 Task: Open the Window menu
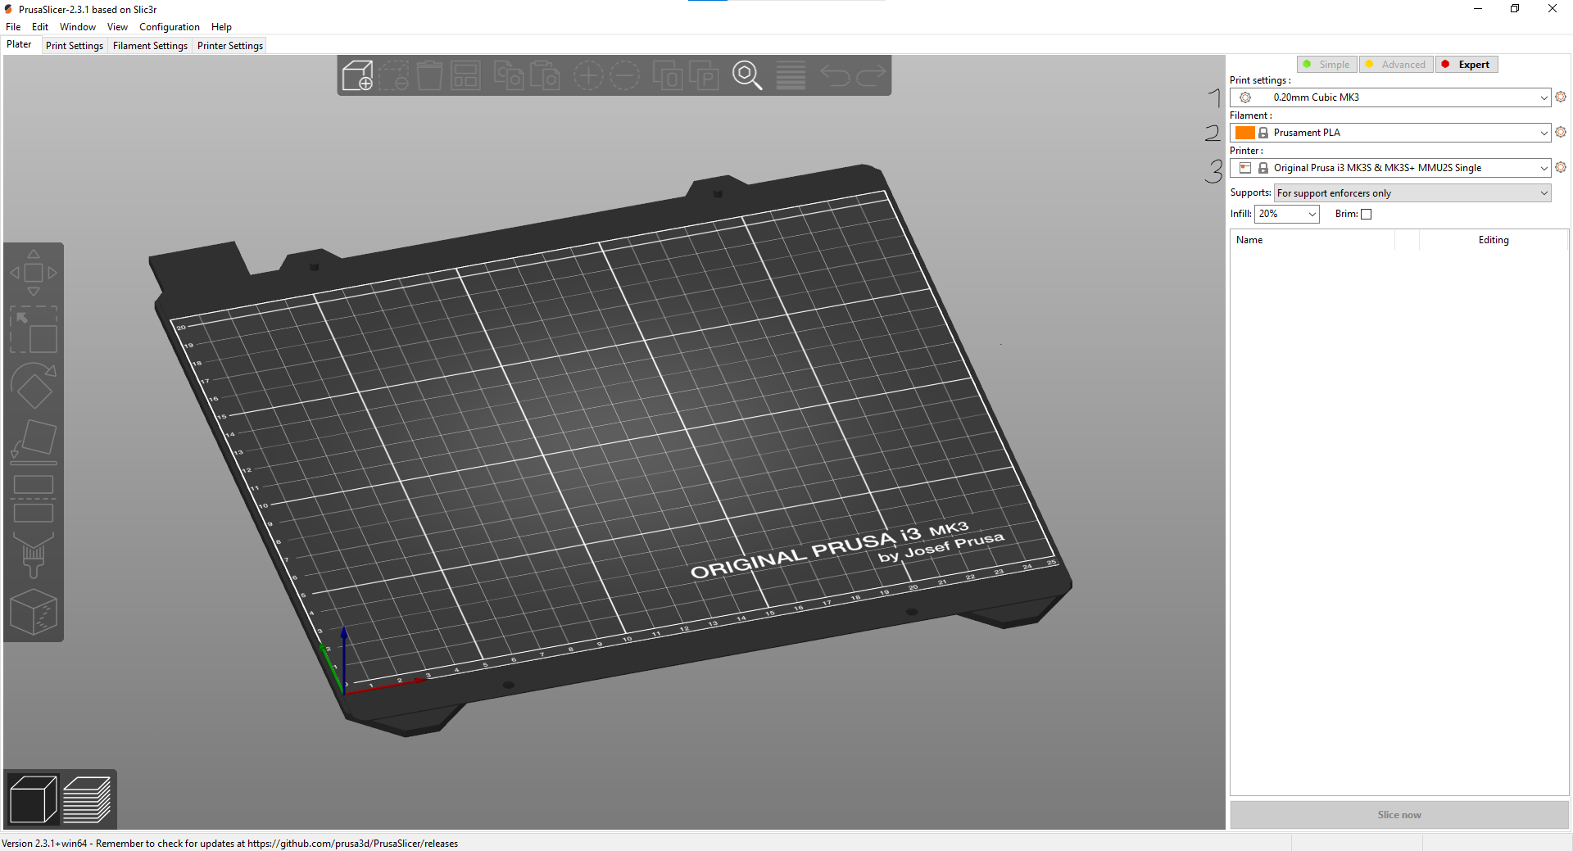(78, 27)
